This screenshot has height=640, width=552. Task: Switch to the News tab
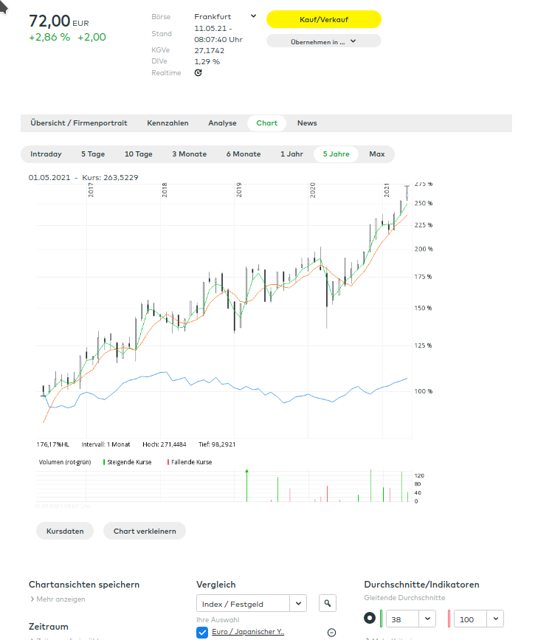point(307,123)
